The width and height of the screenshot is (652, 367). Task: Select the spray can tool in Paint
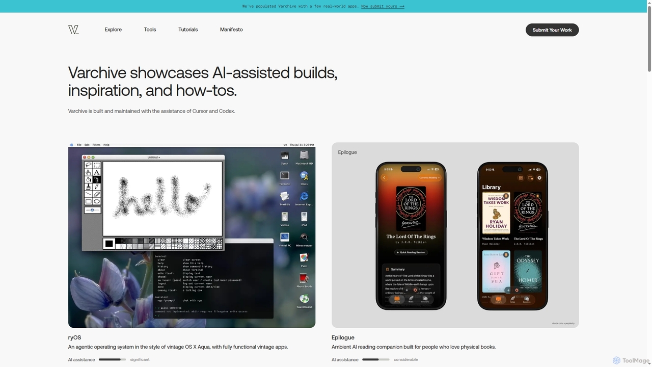click(96, 180)
